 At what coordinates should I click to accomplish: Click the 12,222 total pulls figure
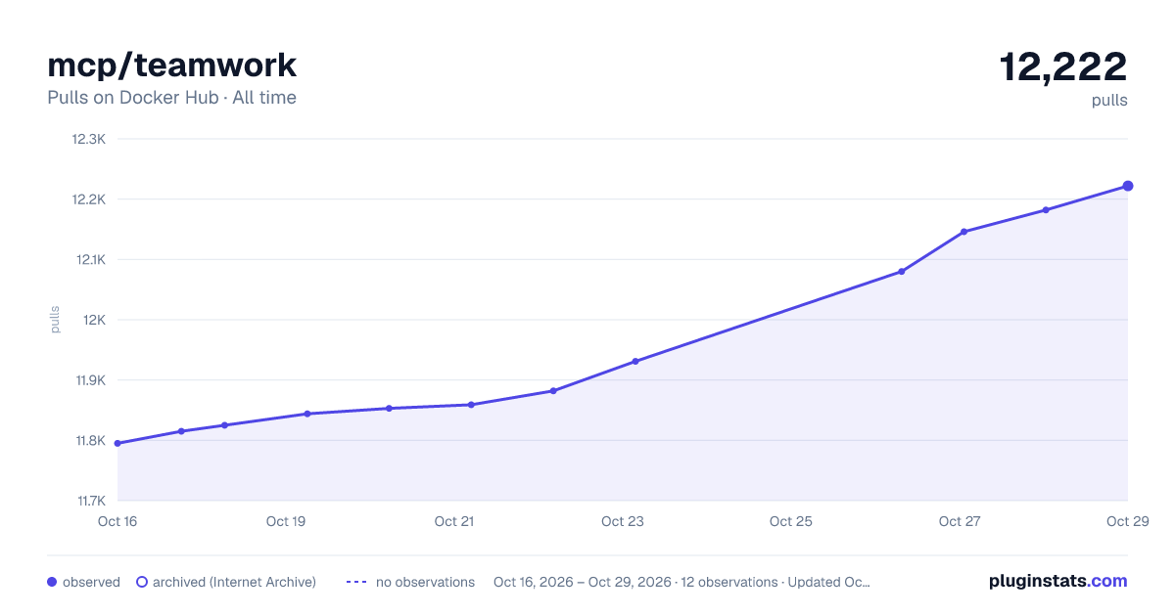[x=1063, y=66]
